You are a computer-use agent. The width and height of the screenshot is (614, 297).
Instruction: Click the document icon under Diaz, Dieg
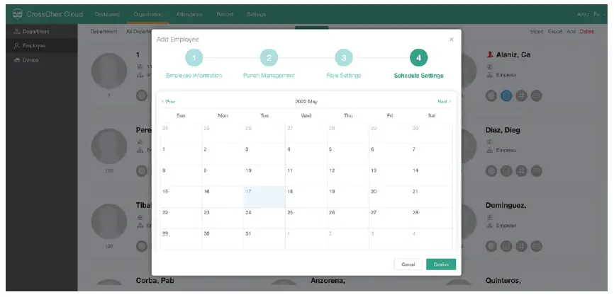506,171
